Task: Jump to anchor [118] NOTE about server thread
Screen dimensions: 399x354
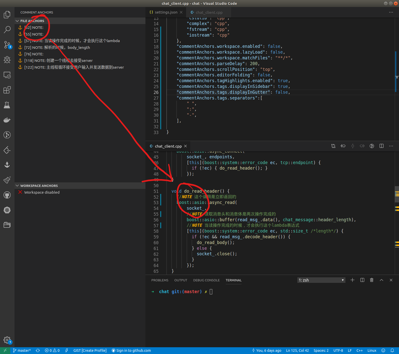Action: [x=80, y=61]
